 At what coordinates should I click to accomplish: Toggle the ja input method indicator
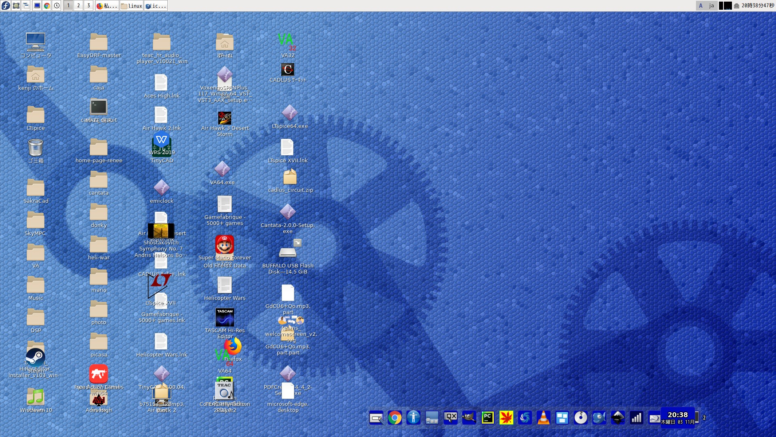click(x=711, y=6)
